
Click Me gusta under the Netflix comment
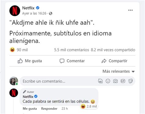30,108
